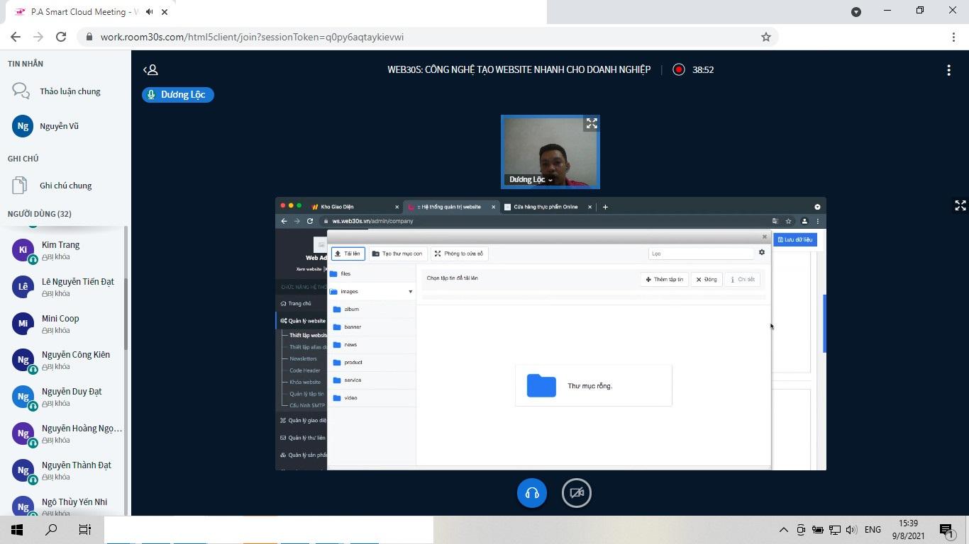Collapse the images folder arrow

click(x=410, y=292)
